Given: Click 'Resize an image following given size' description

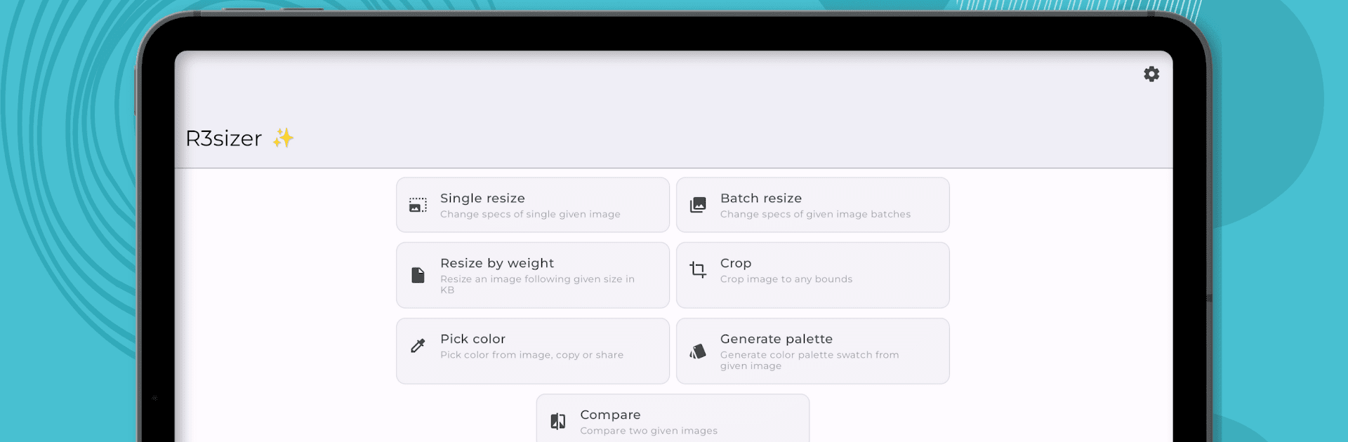Looking at the screenshot, I should click(537, 284).
